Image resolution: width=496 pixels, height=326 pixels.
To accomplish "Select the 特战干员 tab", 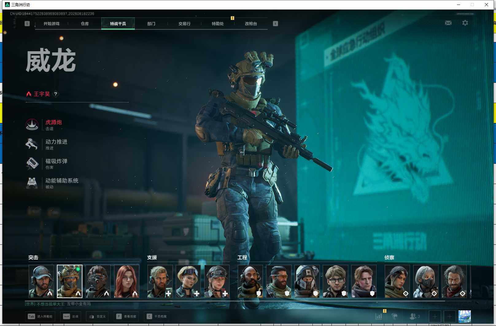I will point(118,24).
